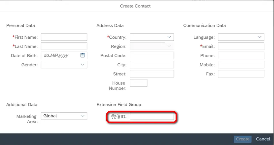Click the 微信ID label
The height and width of the screenshot is (145, 274).
pos(119,116)
